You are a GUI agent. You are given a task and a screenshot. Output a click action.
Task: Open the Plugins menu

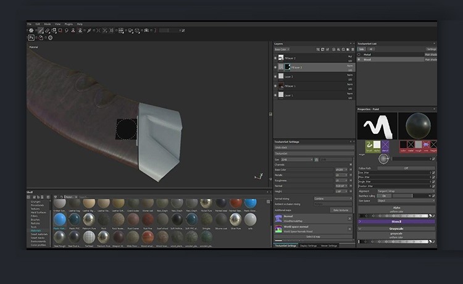point(69,24)
